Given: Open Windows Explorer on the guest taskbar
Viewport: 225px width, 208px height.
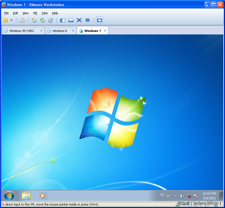Looking at the screenshot, I should [x=26, y=196].
